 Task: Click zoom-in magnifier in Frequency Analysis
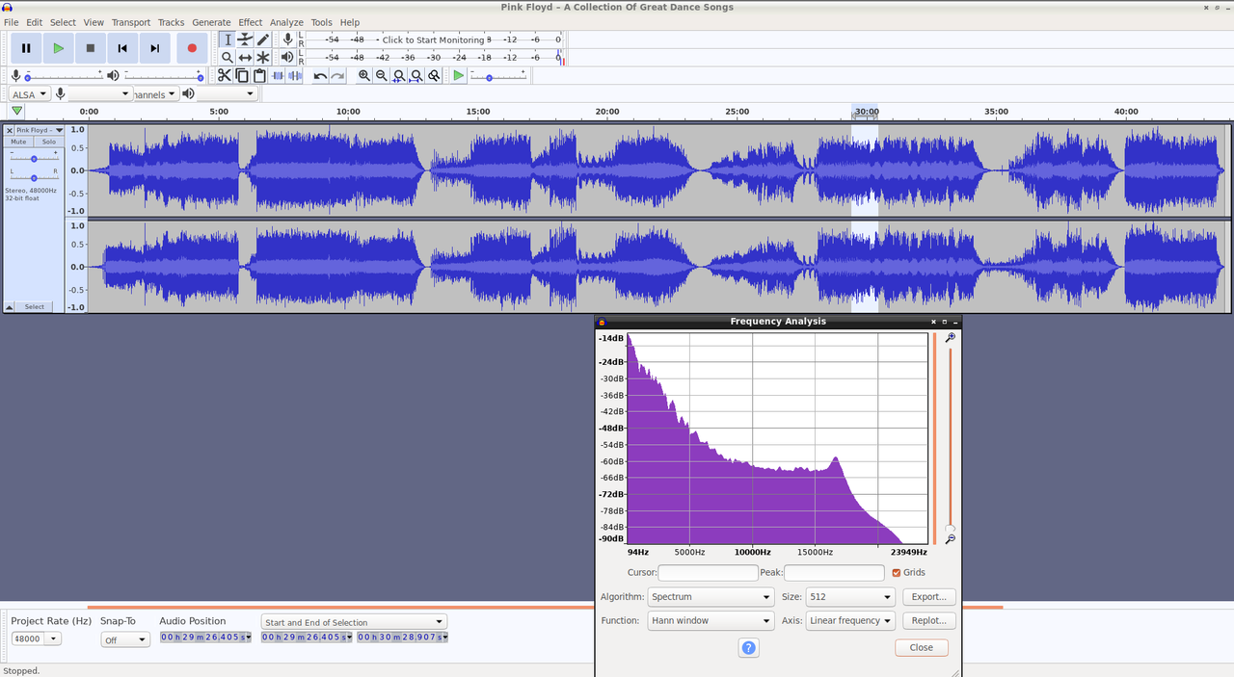click(x=951, y=338)
